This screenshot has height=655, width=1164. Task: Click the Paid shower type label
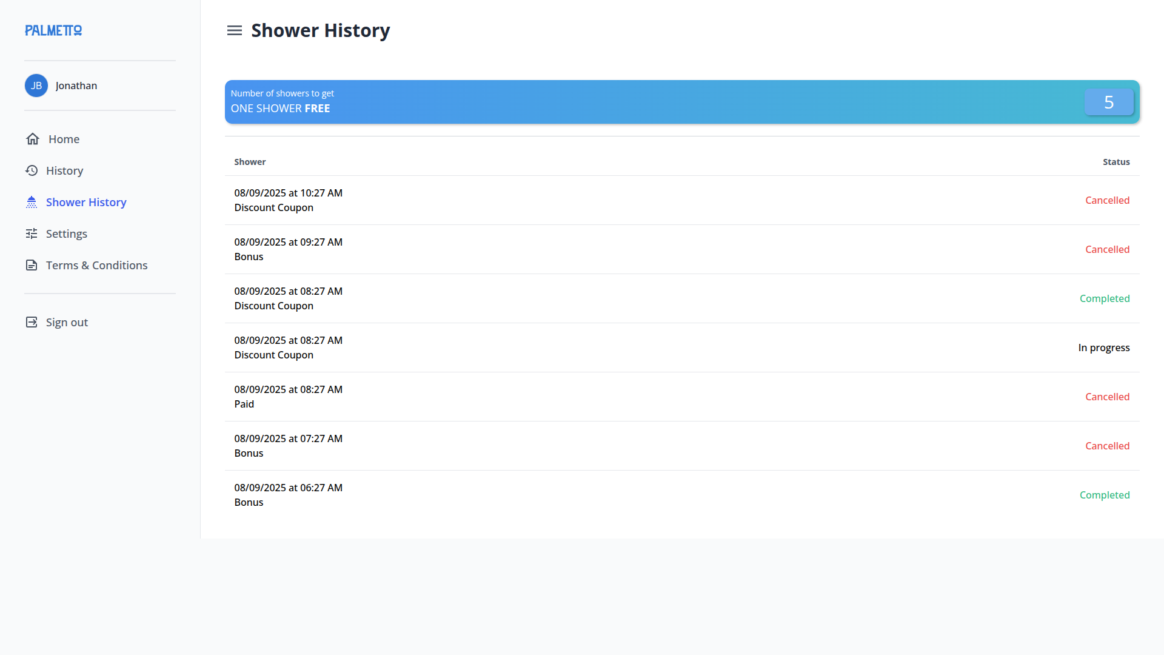[244, 404]
